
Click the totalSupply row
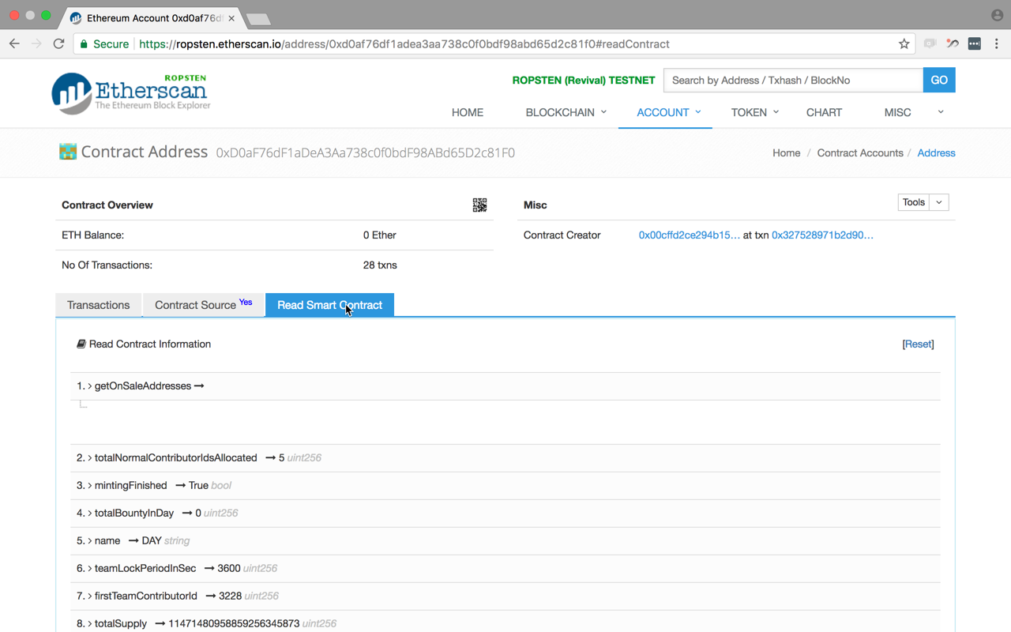[505, 622]
